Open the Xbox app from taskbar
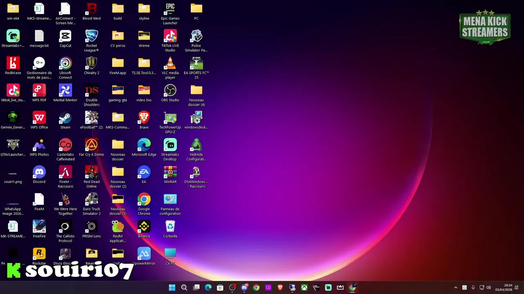This screenshot has height=294, width=524. [304, 287]
